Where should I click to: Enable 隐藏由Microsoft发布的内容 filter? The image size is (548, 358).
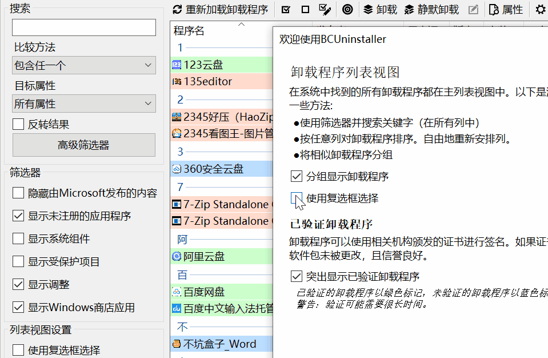click(x=18, y=193)
